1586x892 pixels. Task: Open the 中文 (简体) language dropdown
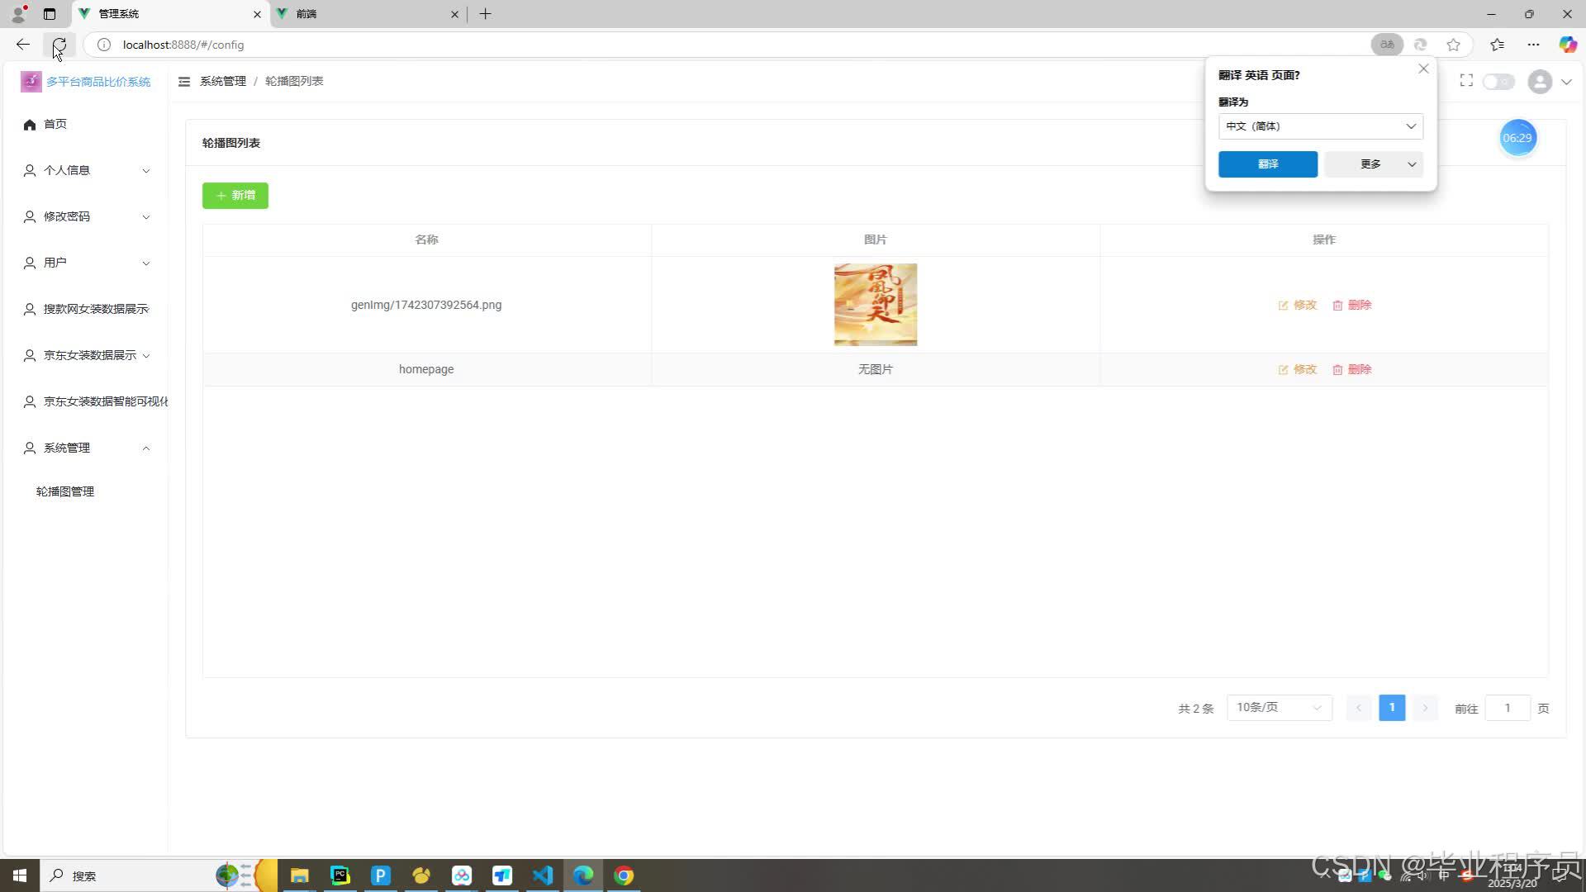(x=1320, y=126)
